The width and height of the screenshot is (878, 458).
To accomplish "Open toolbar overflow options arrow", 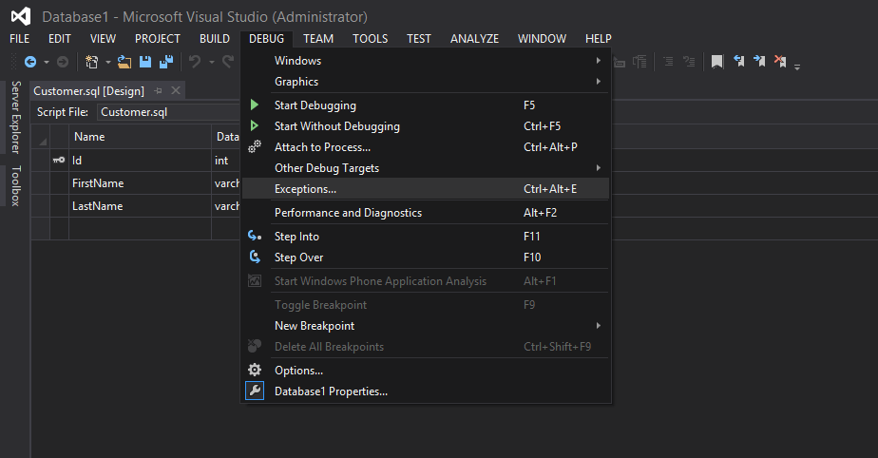I will [797, 67].
